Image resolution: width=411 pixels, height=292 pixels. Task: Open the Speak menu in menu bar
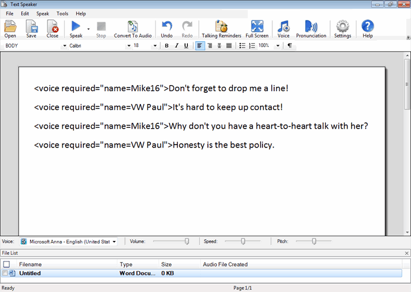43,13
